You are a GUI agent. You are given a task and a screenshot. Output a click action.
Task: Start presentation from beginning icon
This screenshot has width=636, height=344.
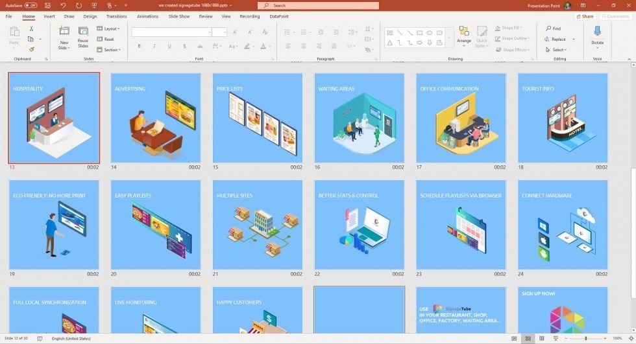point(94,5)
